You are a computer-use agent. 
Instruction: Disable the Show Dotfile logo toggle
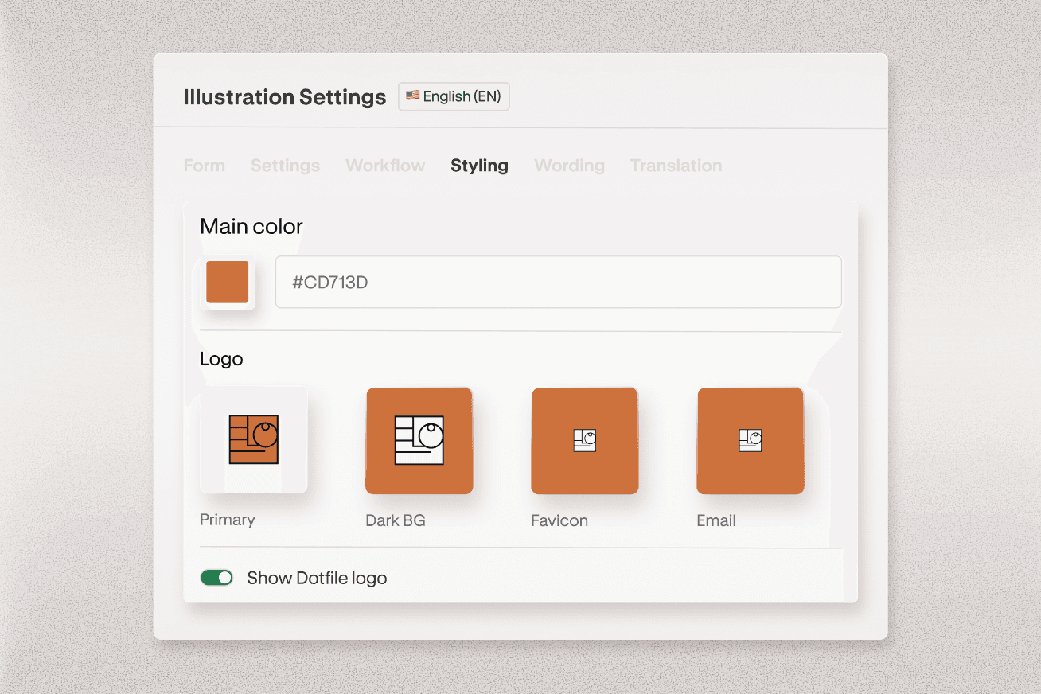pos(216,578)
